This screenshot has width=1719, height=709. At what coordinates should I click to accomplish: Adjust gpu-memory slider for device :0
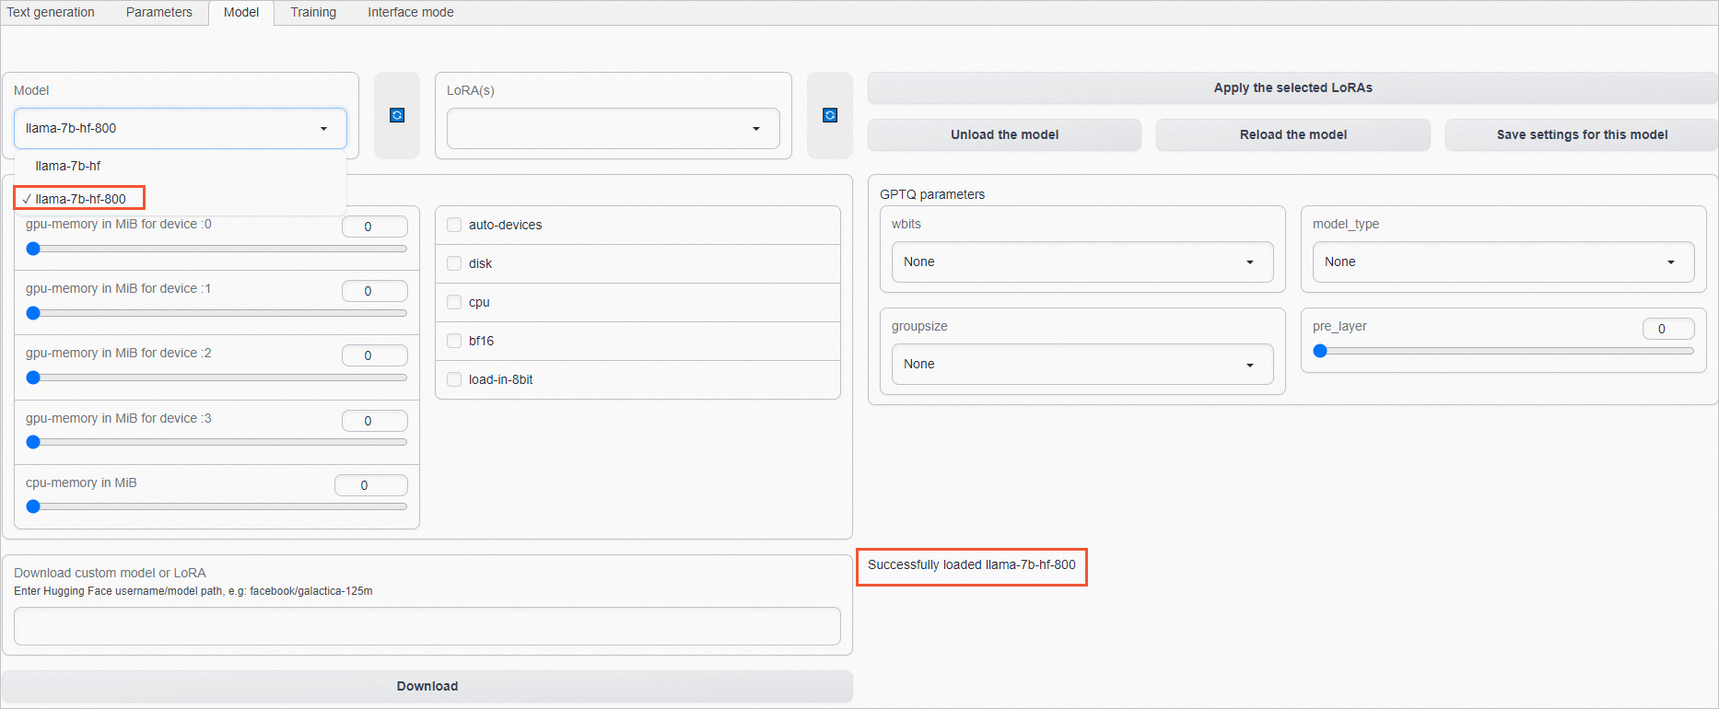click(x=216, y=249)
